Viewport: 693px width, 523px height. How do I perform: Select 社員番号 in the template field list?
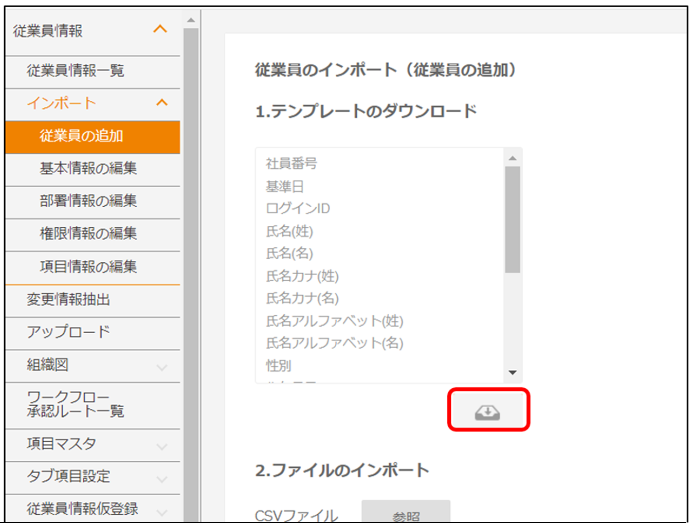[291, 164]
